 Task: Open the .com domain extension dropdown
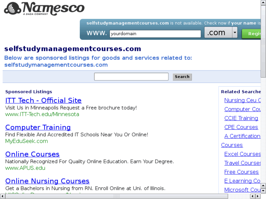click(x=221, y=32)
